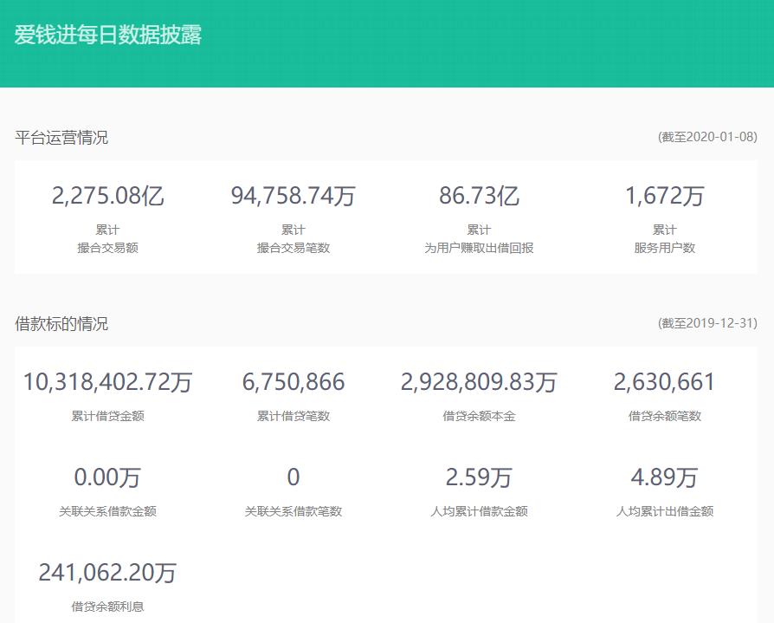
Task: Click the date note (截至2019-12-31)
Action: tap(707, 323)
